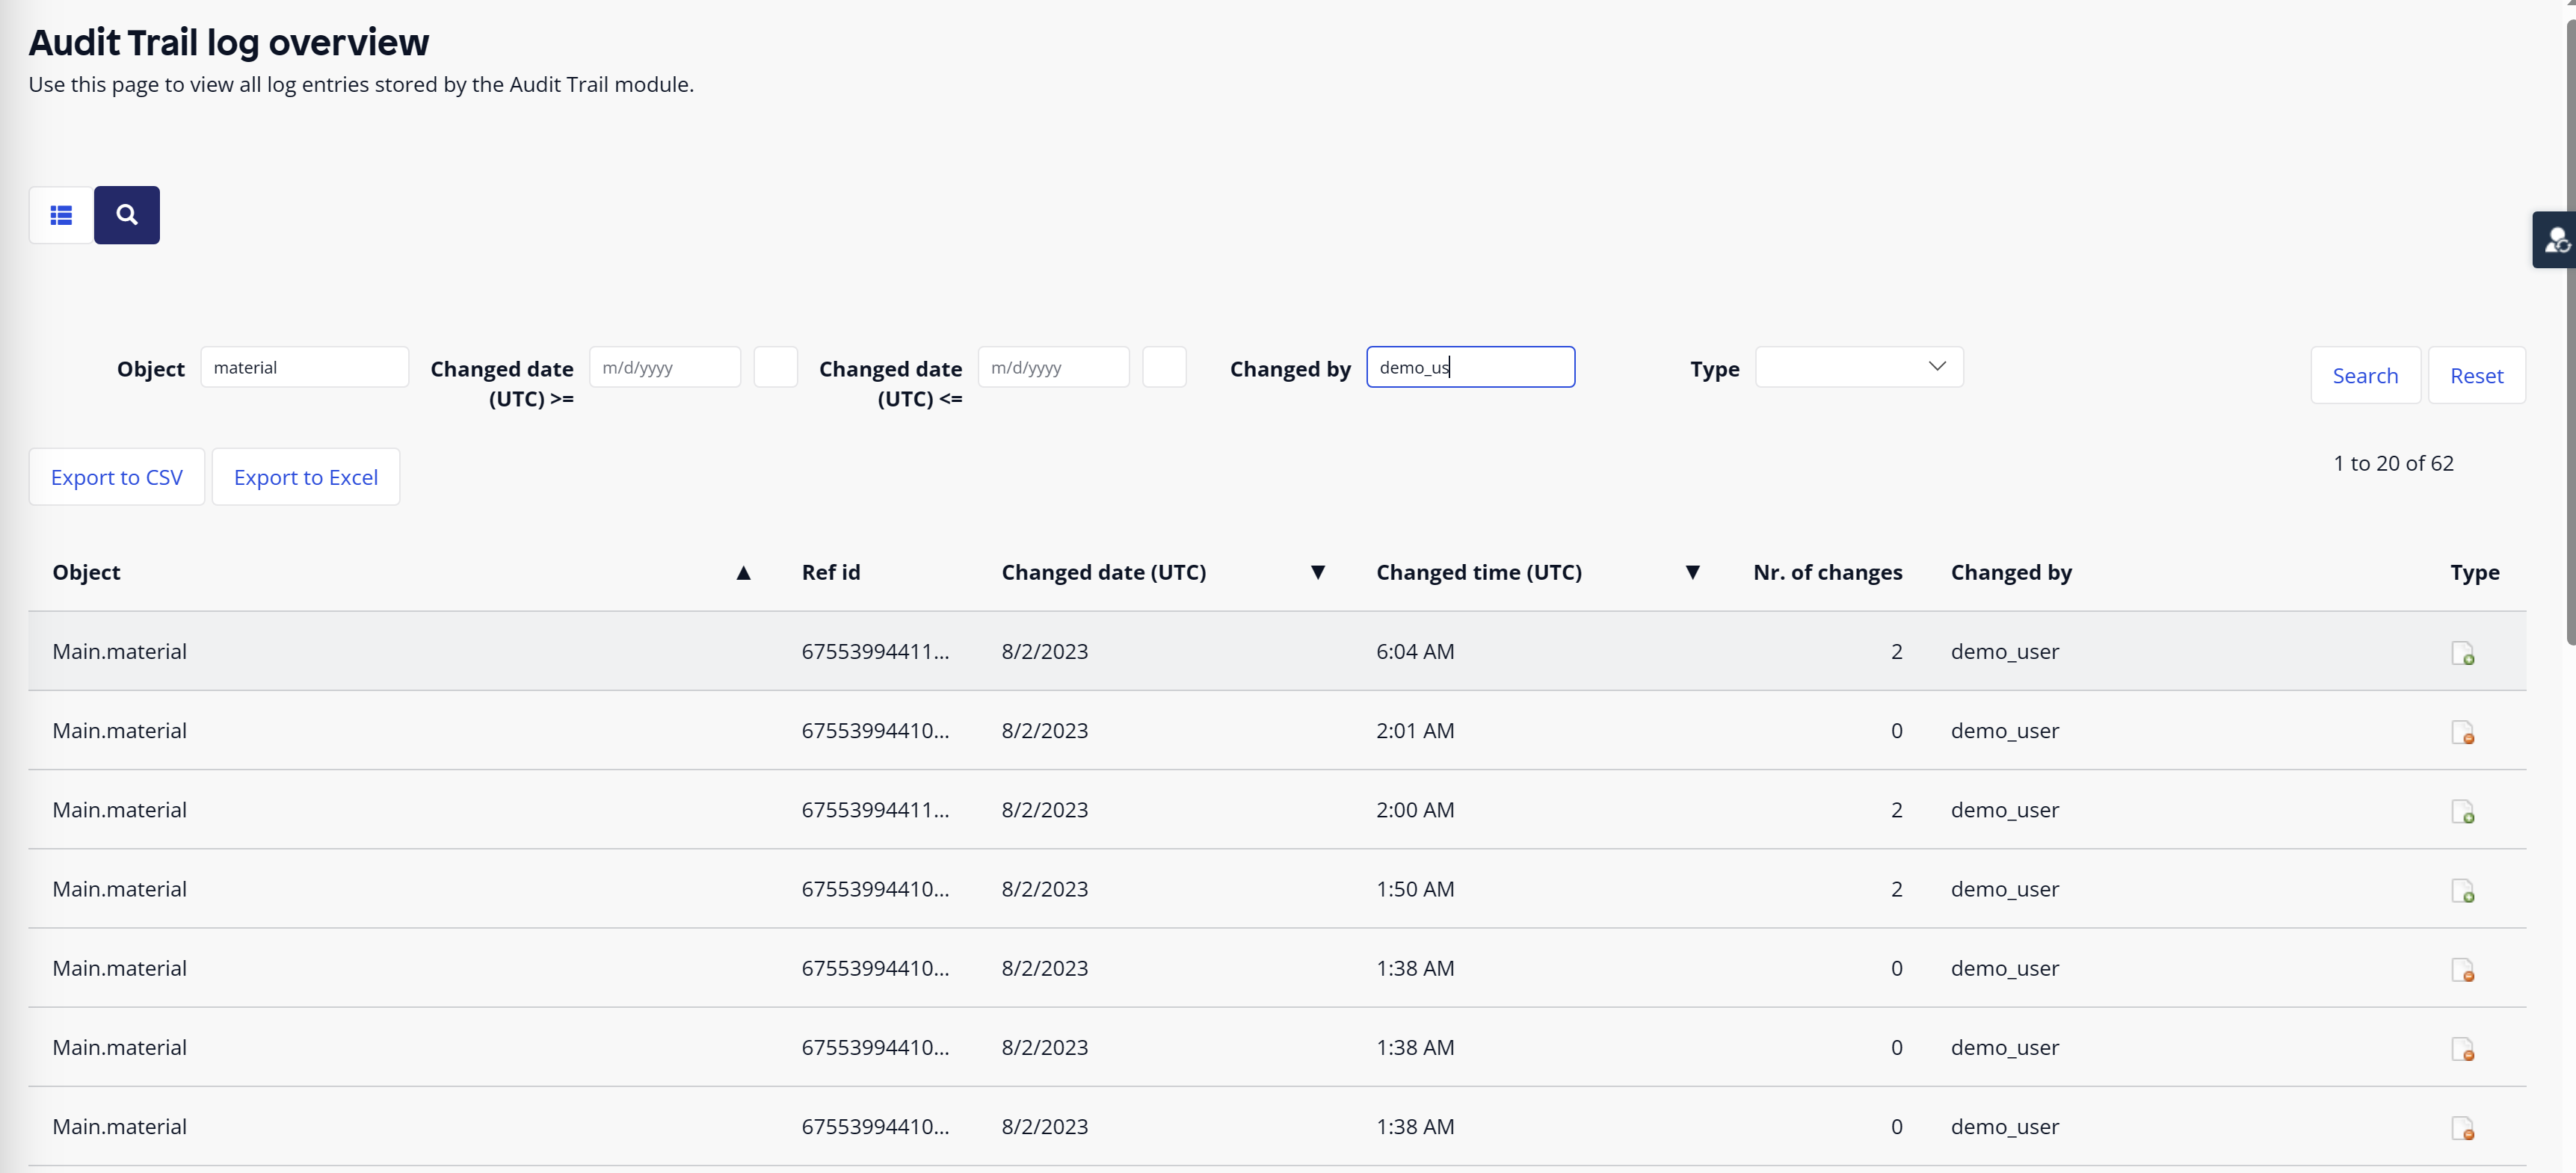Focus the Changed by filter field
Screen dimensions: 2576x1173
point(1470,367)
